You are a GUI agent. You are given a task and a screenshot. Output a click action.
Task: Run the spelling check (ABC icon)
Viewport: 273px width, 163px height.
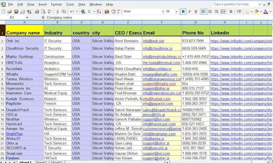tap(50, 12)
